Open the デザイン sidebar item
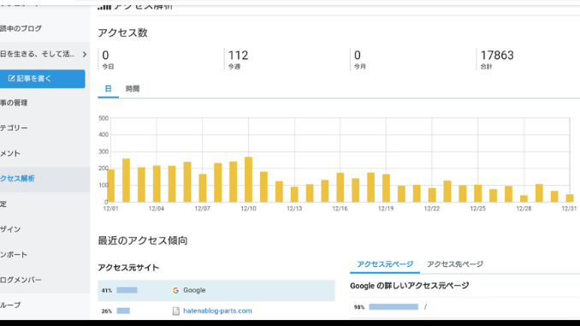The width and height of the screenshot is (580, 326). 10,229
